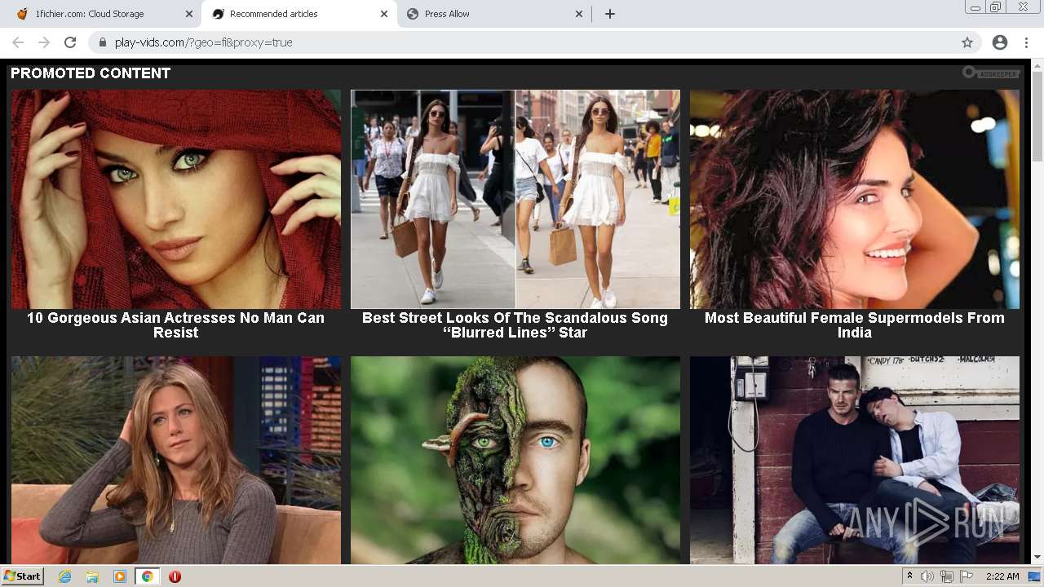Reload the current page
The height and width of the screenshot is (587, 1044).
(x=70, y=42)
